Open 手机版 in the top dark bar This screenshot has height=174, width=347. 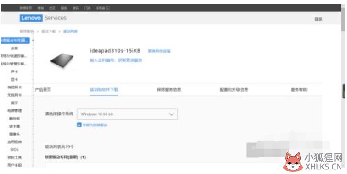tap(103, 8)
